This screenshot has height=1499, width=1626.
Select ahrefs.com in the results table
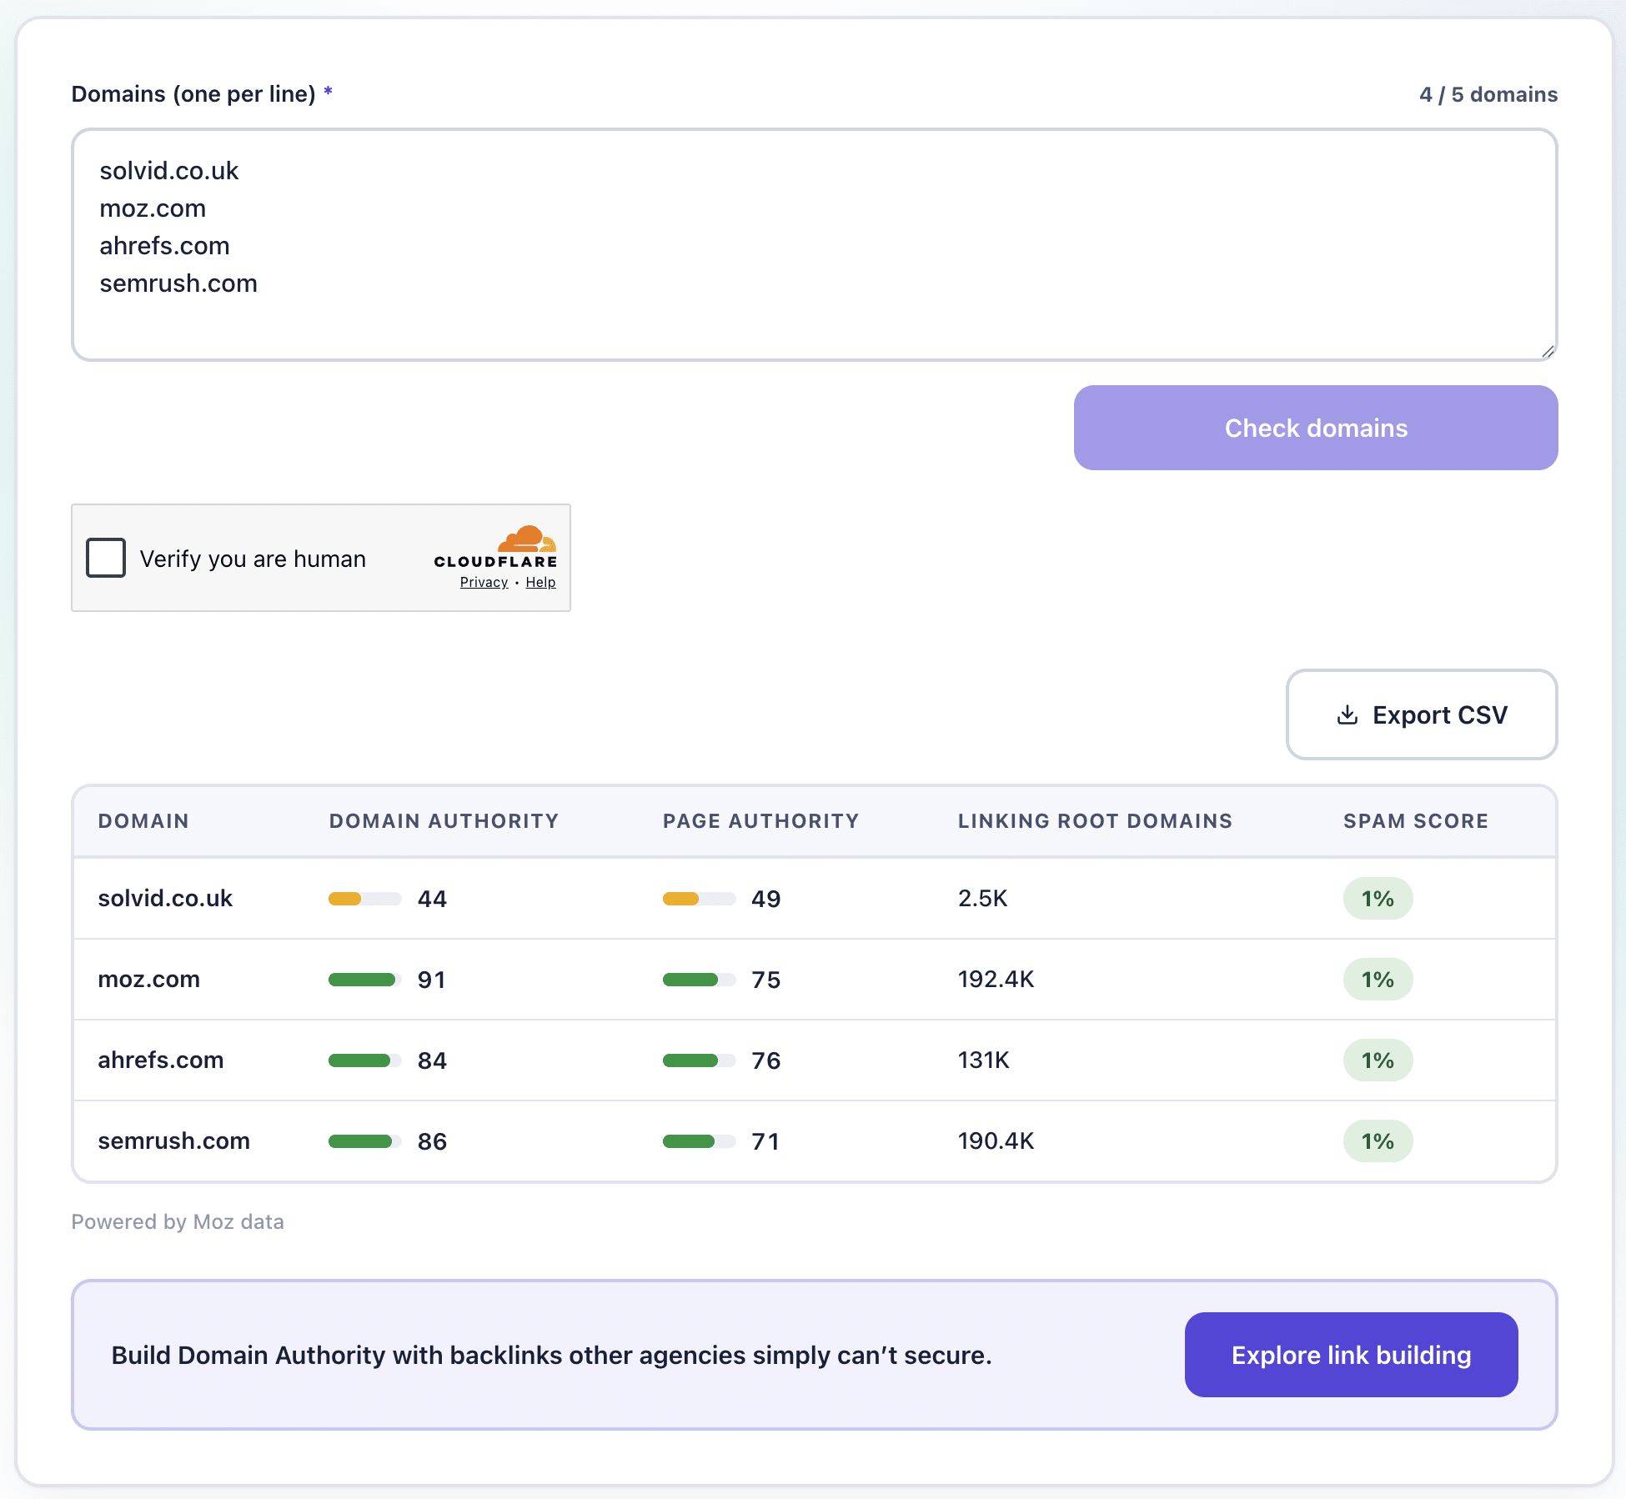[x=161, y=1060]
